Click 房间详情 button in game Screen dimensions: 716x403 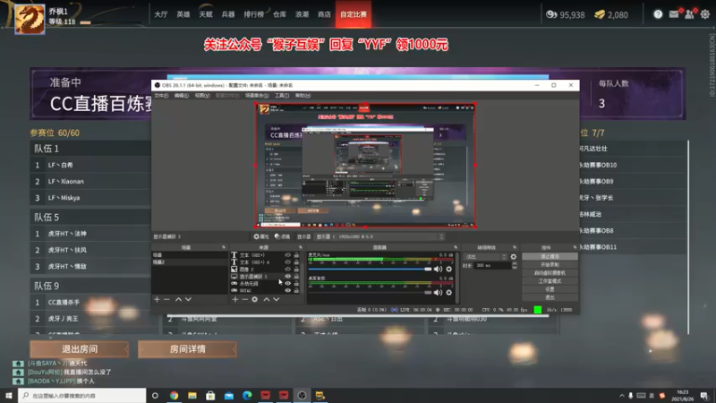point(187,349)
